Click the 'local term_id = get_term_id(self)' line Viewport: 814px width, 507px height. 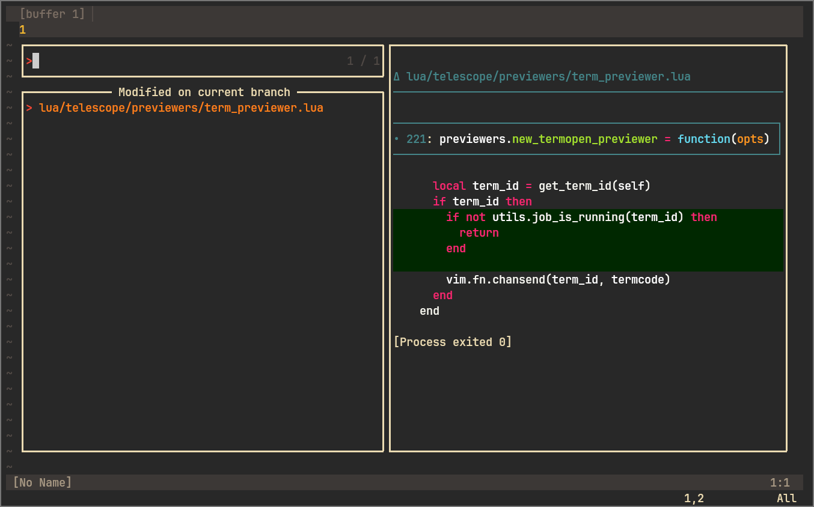(542, 186)
